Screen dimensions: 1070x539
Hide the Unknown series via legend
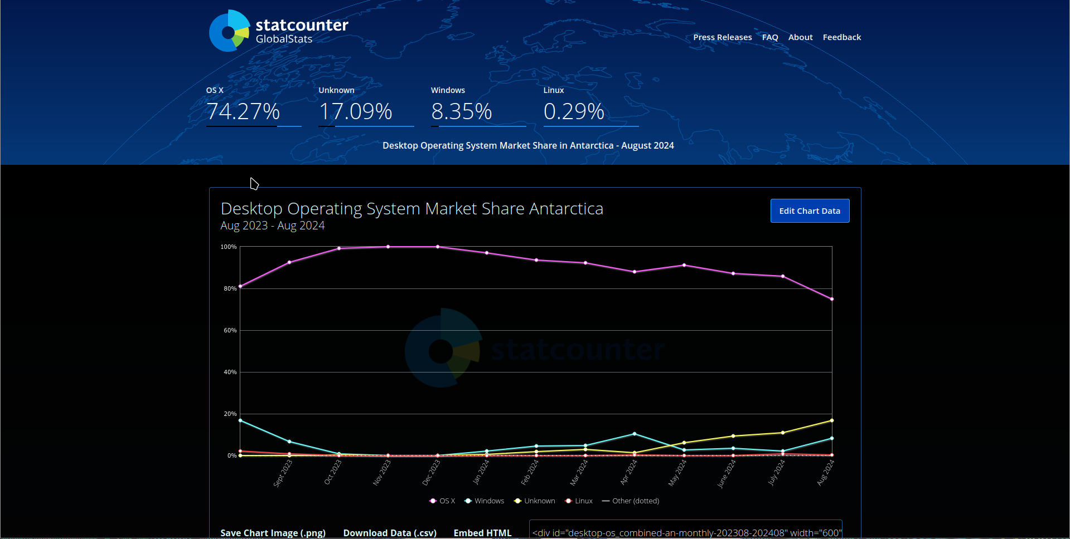[534, 501]
